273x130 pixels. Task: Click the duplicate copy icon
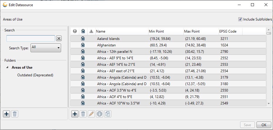pos(108,114)
